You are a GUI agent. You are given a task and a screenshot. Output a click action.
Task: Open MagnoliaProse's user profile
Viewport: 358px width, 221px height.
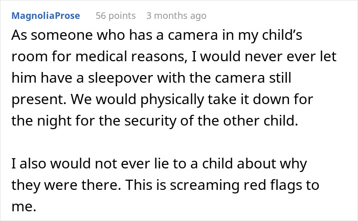pyautogui.click(x=46, y=16)
